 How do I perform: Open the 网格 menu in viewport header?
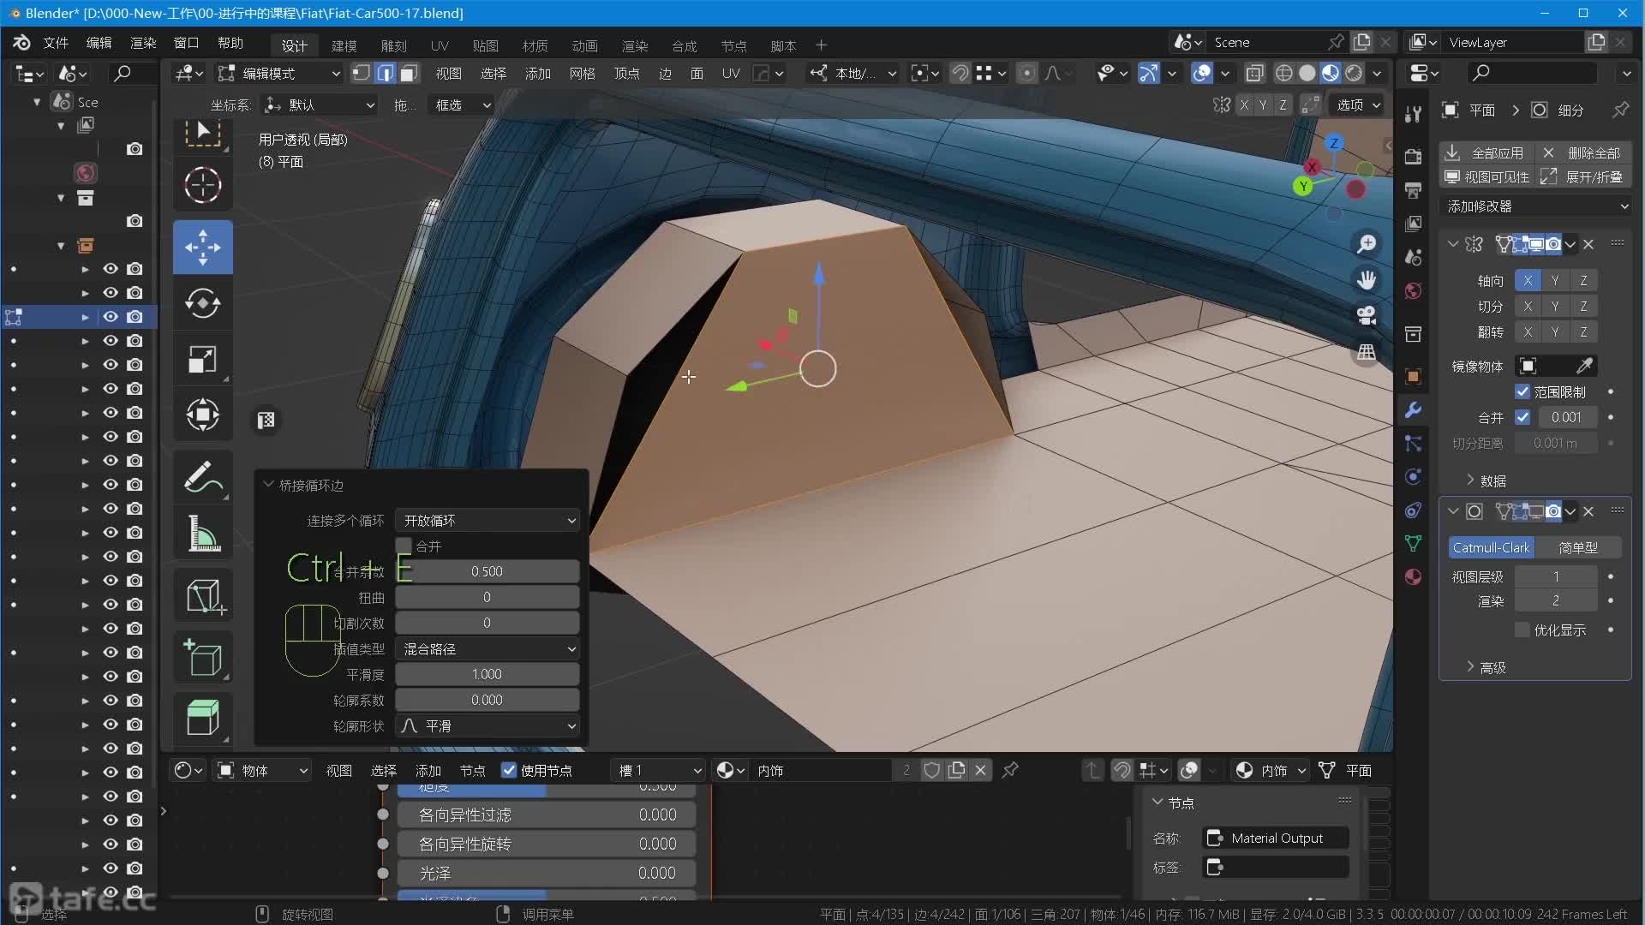(x=582, y=74)
